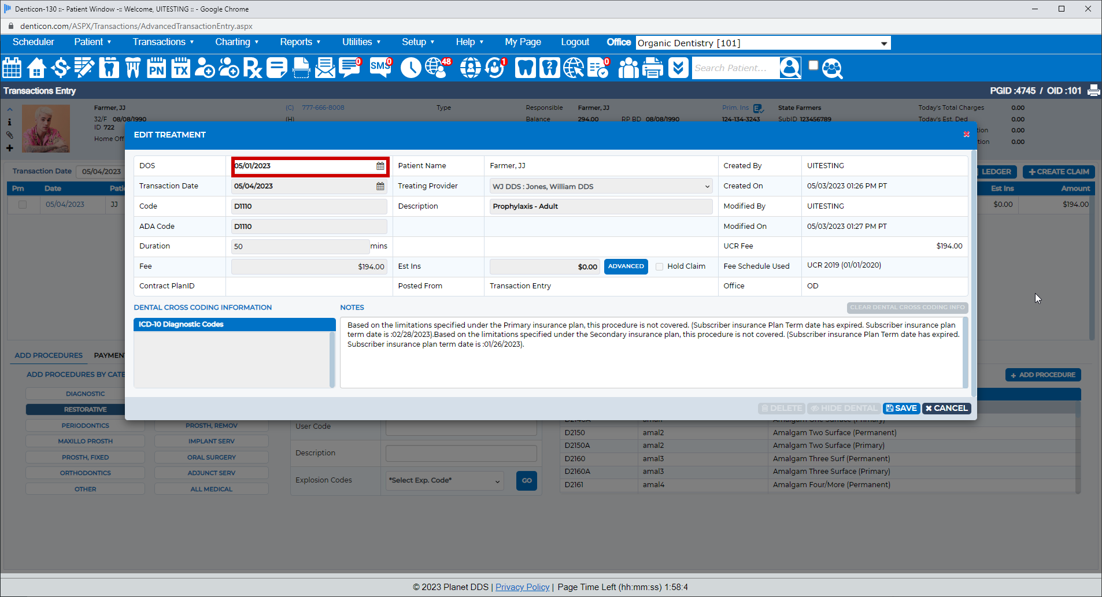1102x597 pixels.
Task: Click the home icon in toolbar
Action: tap(36, 68)
